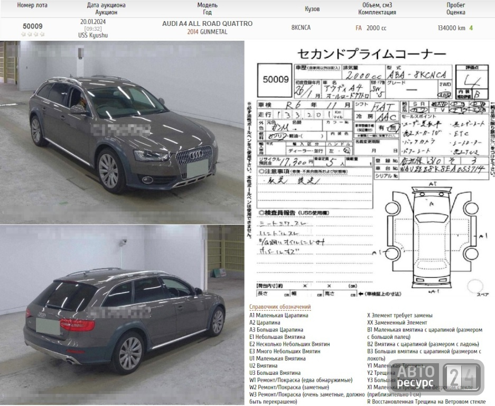Click the body code 8KCNCA
The height and width of the screenshot is (406, 495).
coord(301,27)
